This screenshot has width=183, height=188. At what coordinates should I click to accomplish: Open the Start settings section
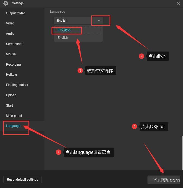9,106
